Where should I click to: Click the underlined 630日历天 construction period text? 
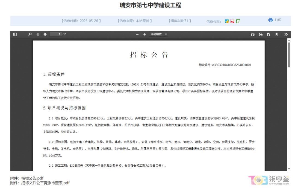pyautogui.click(x=117, y=166)
